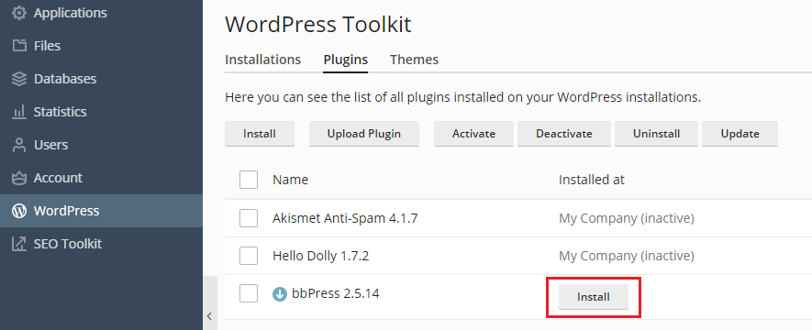Tick the bbPress 2.5.14 checkbox
This screenshot has height=330, width=812.
click(249, 294)
